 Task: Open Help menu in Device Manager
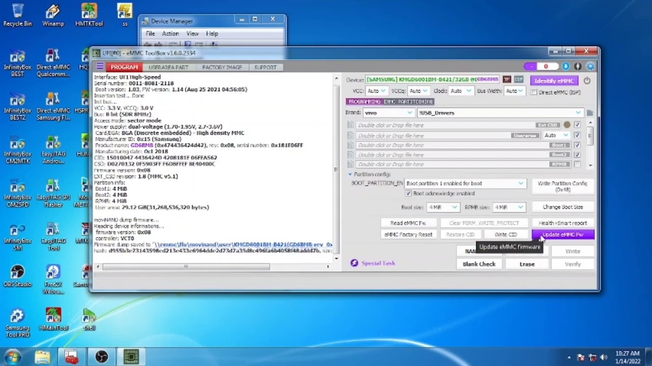pyautogui.click(x=212, y=34)
